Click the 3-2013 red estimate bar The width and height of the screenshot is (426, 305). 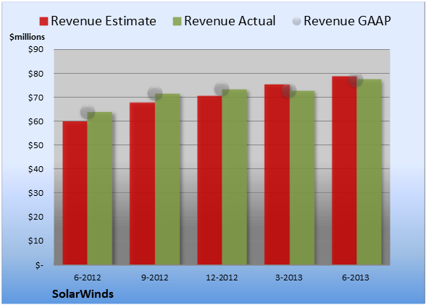pyautogui.click(x=277, y=175)
